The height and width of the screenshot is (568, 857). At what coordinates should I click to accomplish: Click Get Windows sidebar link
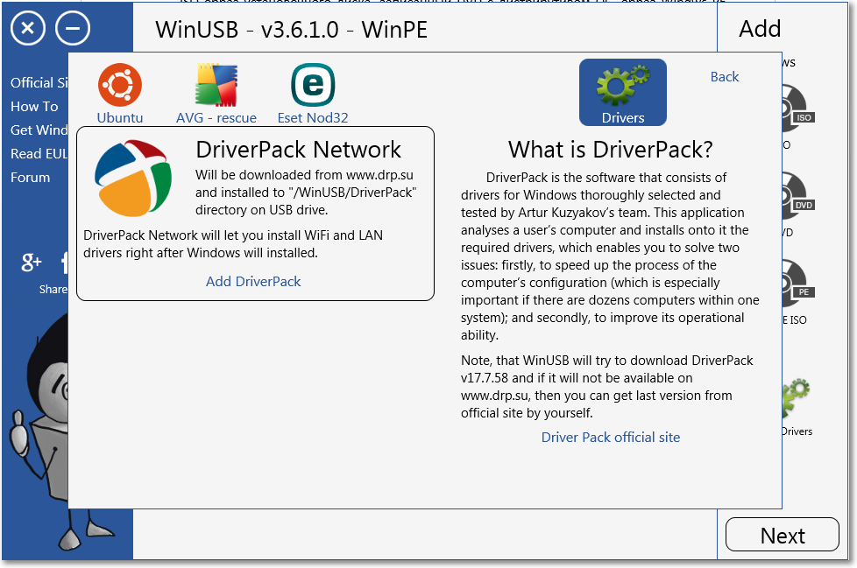[39, 130]
